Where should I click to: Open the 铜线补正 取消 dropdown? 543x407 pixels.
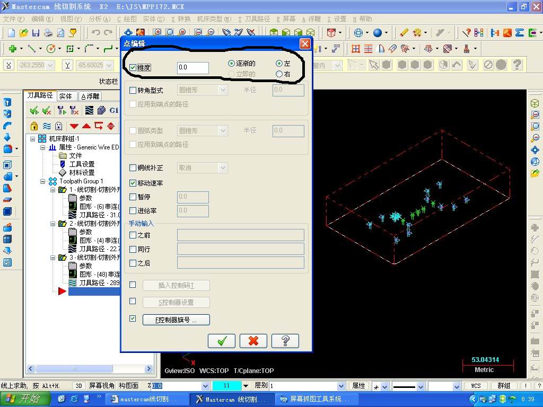[x=223, y=168]
